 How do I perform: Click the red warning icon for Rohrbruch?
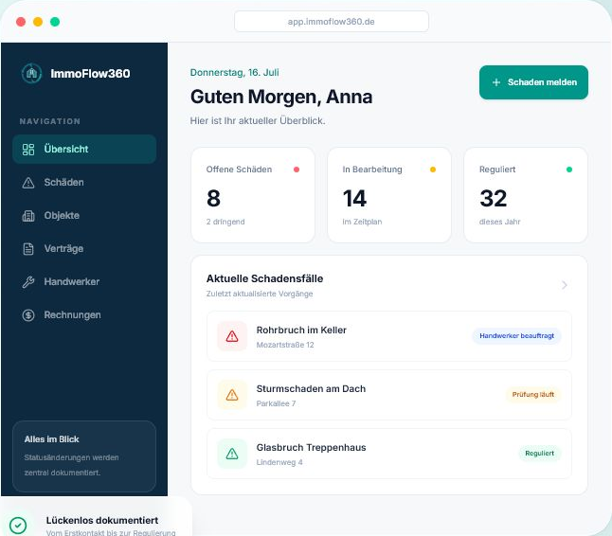pos(232,336)
